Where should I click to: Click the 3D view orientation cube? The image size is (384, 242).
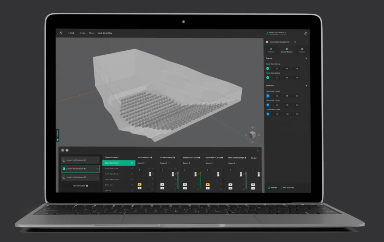pyautogui.click(x=252, y=135)
